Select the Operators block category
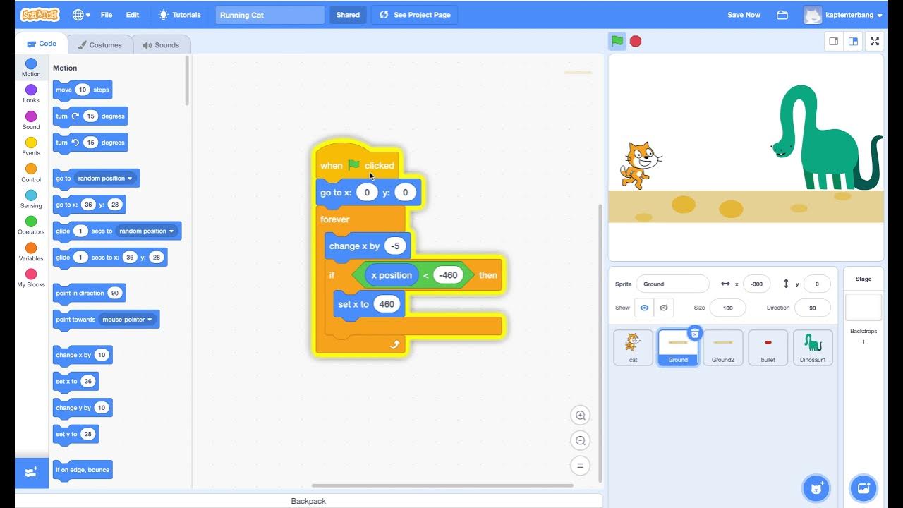Viewport: 903px width, 508px height. pos(31,226)
